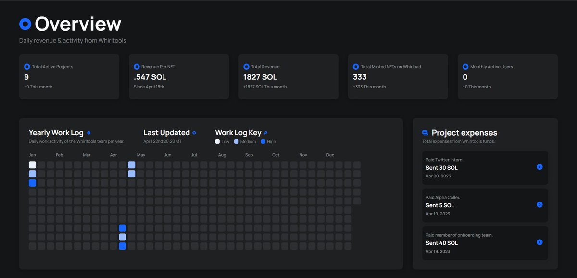Select the second-row light-blue cell before May
577x278 pixels.
(131, 174)
